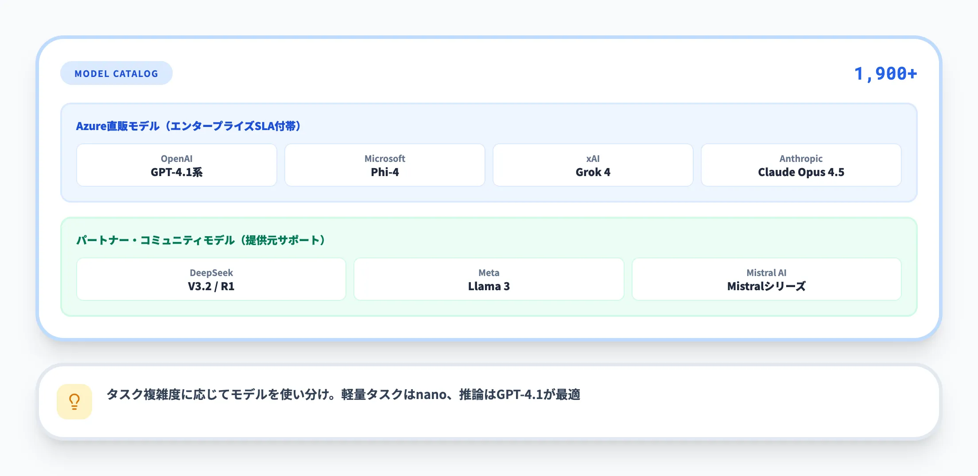Click the Microsoft vendor label
The width and height of the screenshot is (978, 476).
coord(384,158)
